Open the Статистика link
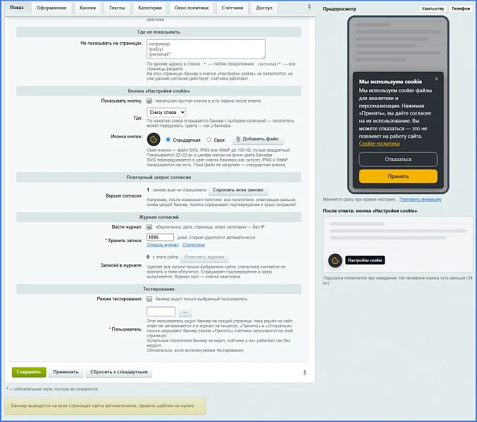Viewport: 477px width, 422px height. click(x=194, y=245)
